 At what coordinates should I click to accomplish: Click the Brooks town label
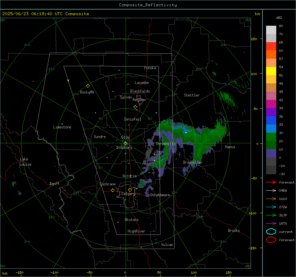[234, 231]
